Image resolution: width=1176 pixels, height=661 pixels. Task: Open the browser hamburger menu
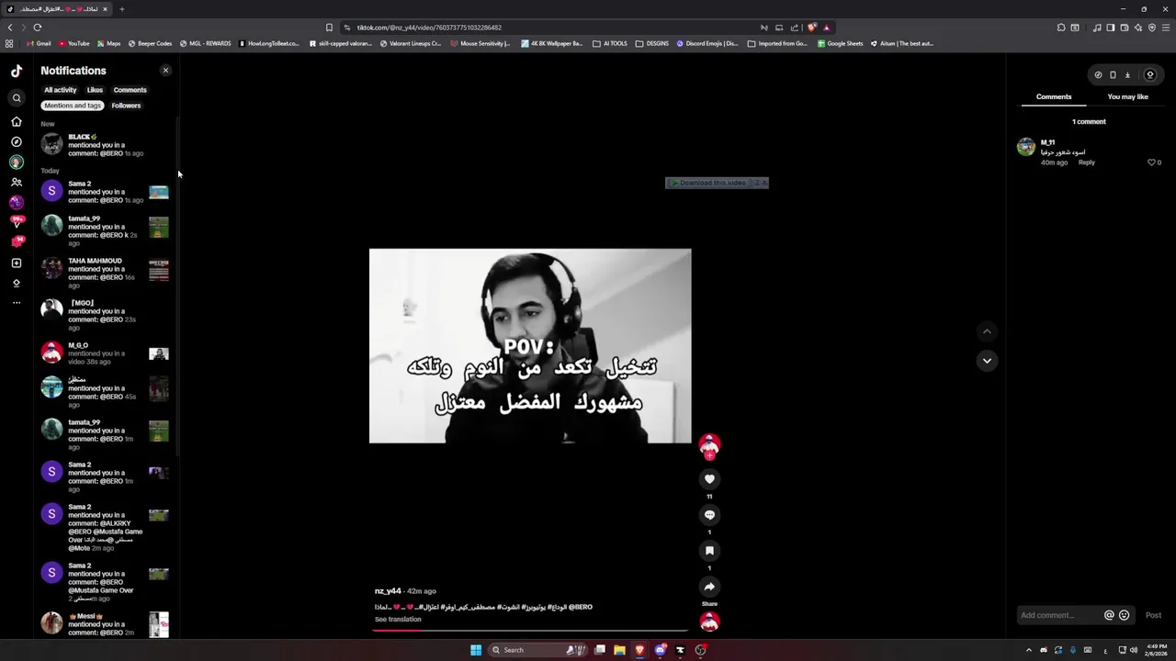point(1164,28)
